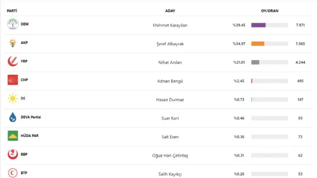The width and height of the screenshot is (317, 178).
Task: Click the PARTİ column header
Action: [12, 11]
